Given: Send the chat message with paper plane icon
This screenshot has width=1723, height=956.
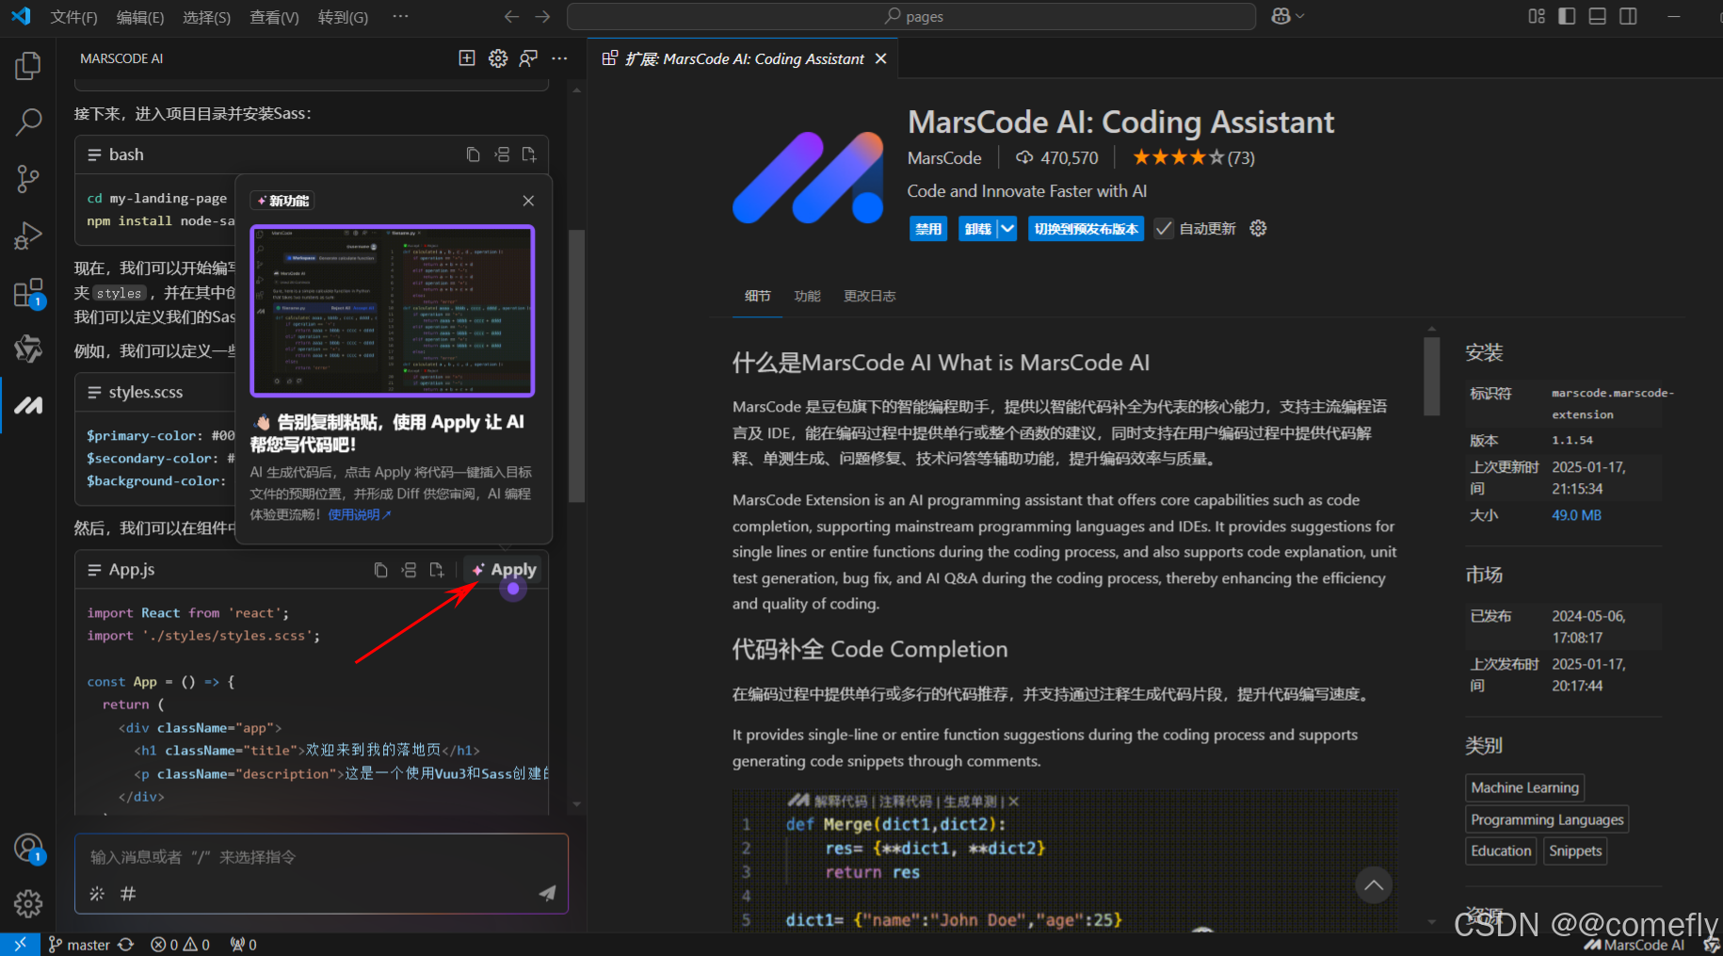Looking at the screenshot, I should [x=547, y=893].
